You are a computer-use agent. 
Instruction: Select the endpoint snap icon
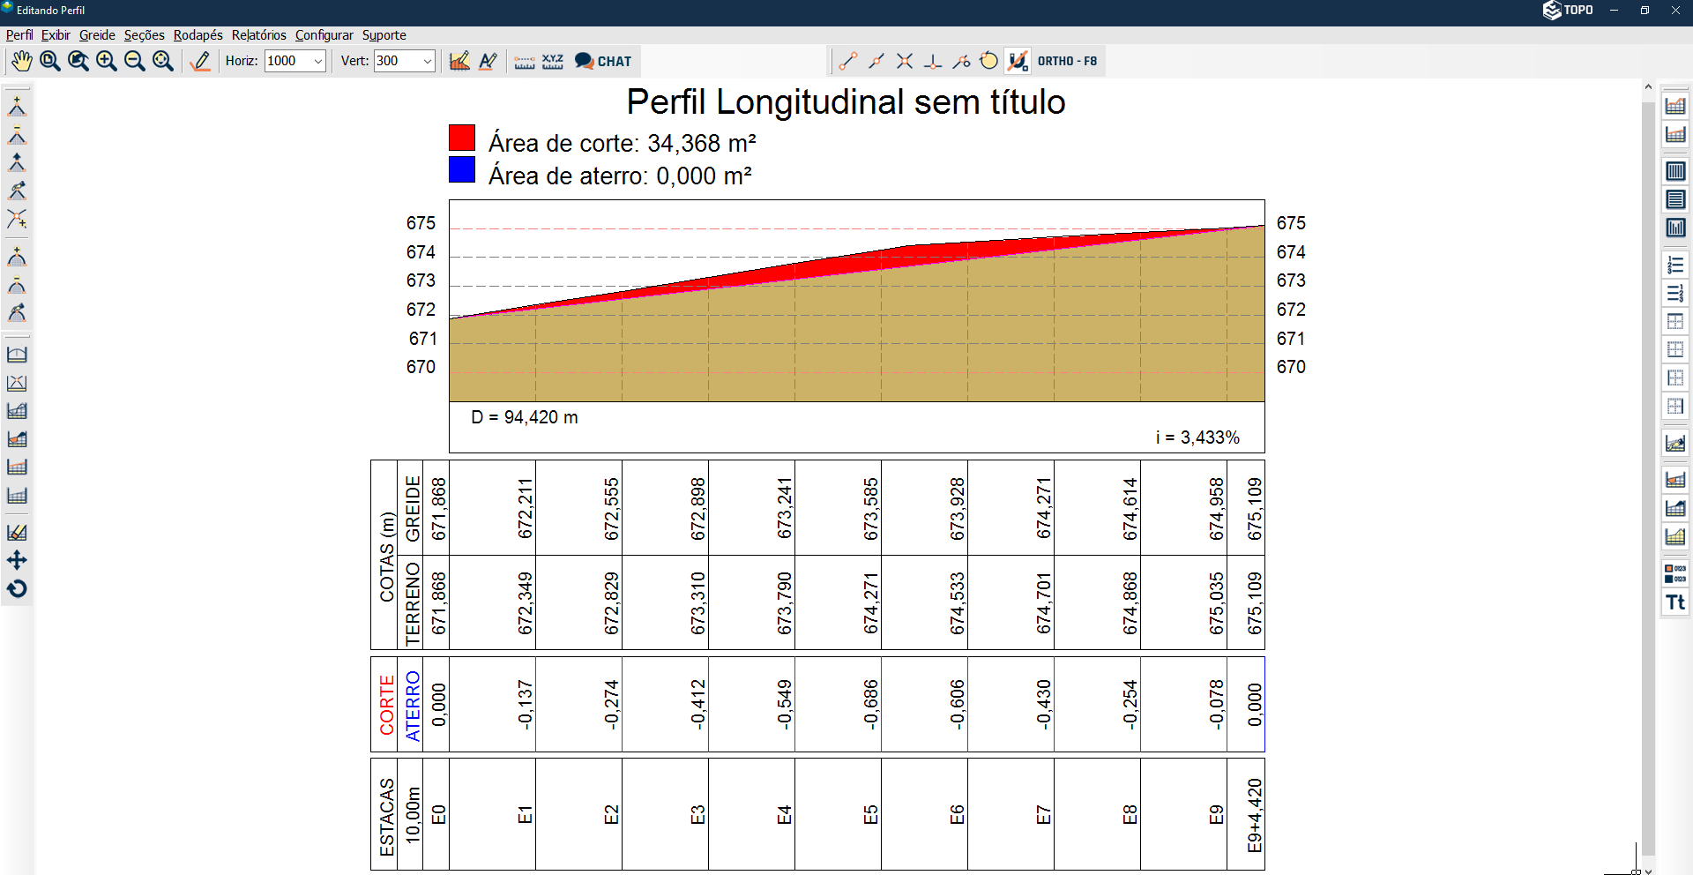point(848,61)
